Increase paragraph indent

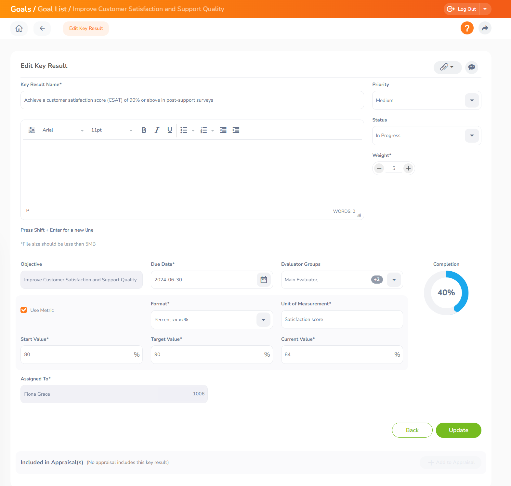[x=236, y=130]
